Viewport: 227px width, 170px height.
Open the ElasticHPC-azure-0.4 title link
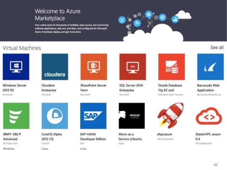pyautogui.click(x=208, y=137)
